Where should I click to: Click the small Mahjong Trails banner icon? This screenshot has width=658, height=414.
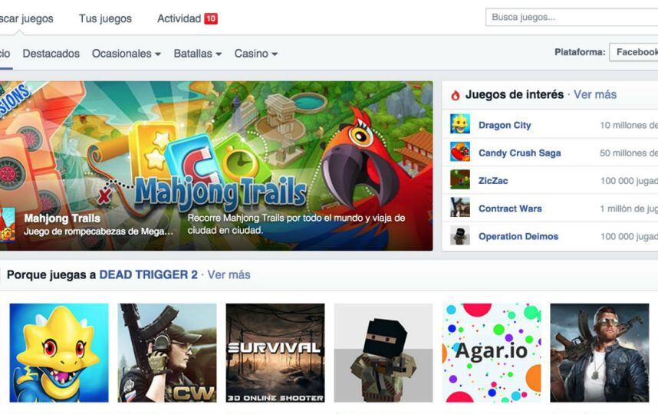(x=8, y=224)
